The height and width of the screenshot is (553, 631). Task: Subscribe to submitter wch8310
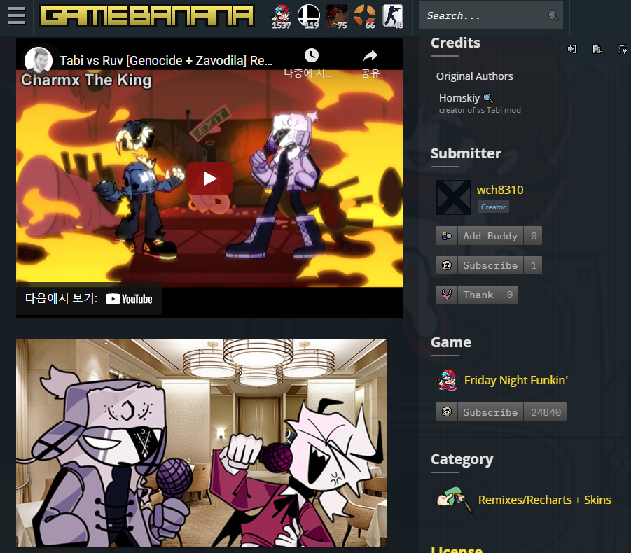490,265
